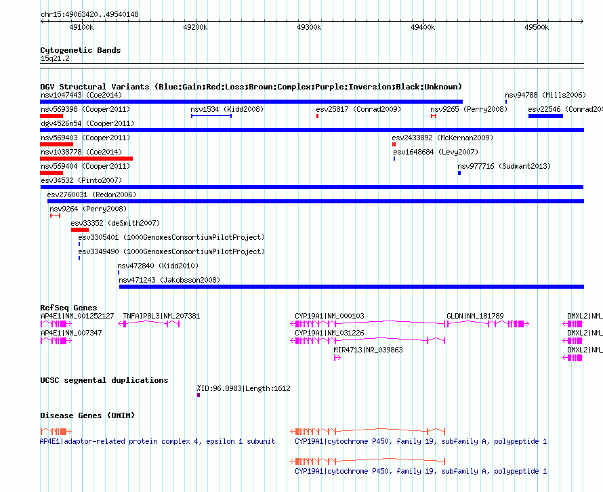Screen dimensions: 603x492
Task: Select the TNFAIP8L3 gene structure glyph
Action: coord(149,324)
